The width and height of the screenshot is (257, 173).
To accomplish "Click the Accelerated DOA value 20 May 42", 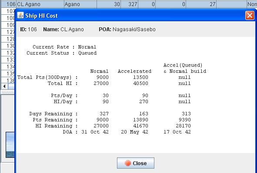I will (x=134, y=132).
